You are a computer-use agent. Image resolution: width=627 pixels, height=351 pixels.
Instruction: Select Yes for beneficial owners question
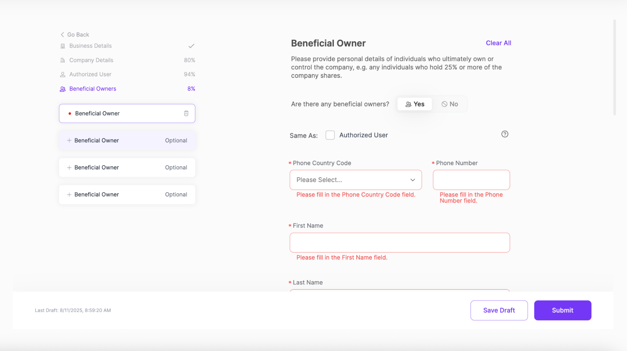tap(415, 104)
